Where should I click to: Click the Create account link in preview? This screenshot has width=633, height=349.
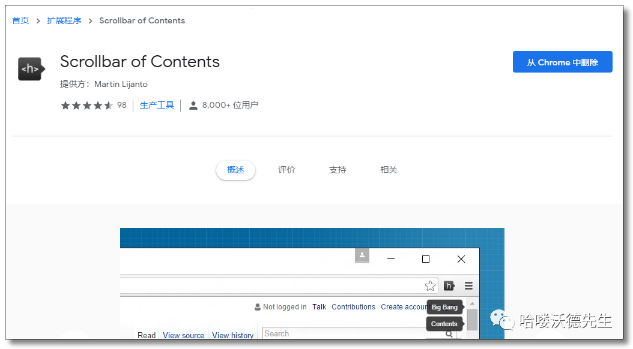pos(404,307)
